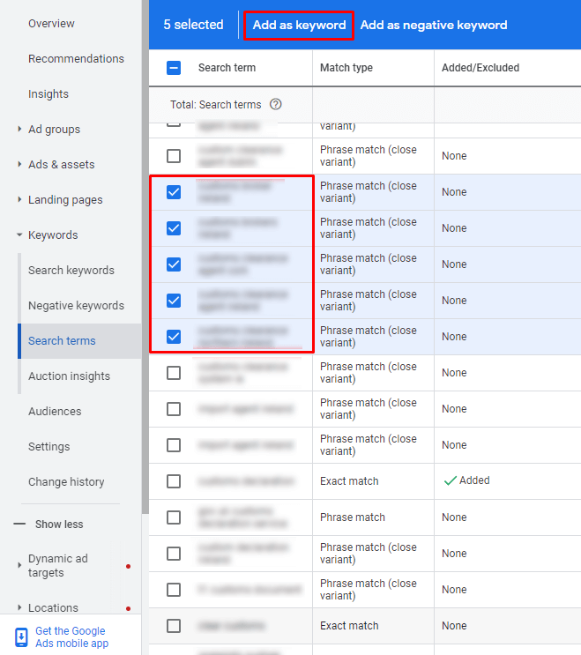The height and width of the screenshot is (655, 581).
Task: Click the '5 selected' label
Action: (193, 25)
